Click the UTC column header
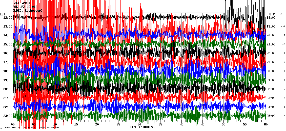 coord(272,14)
